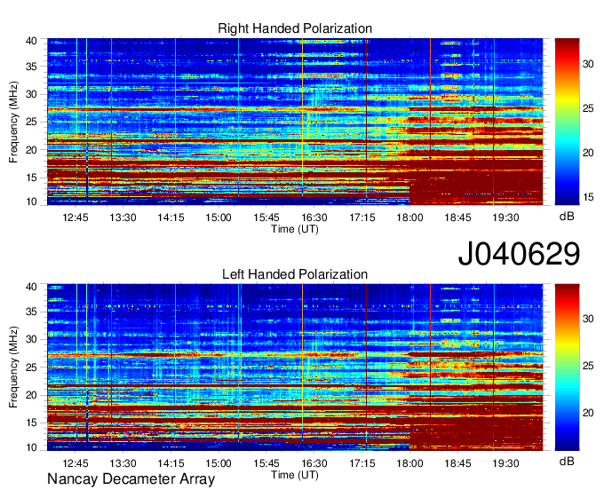Click "Time (UT)" under the Left Handed plot
The height and width of the screenshot is (490, 604).
(295, 475)
